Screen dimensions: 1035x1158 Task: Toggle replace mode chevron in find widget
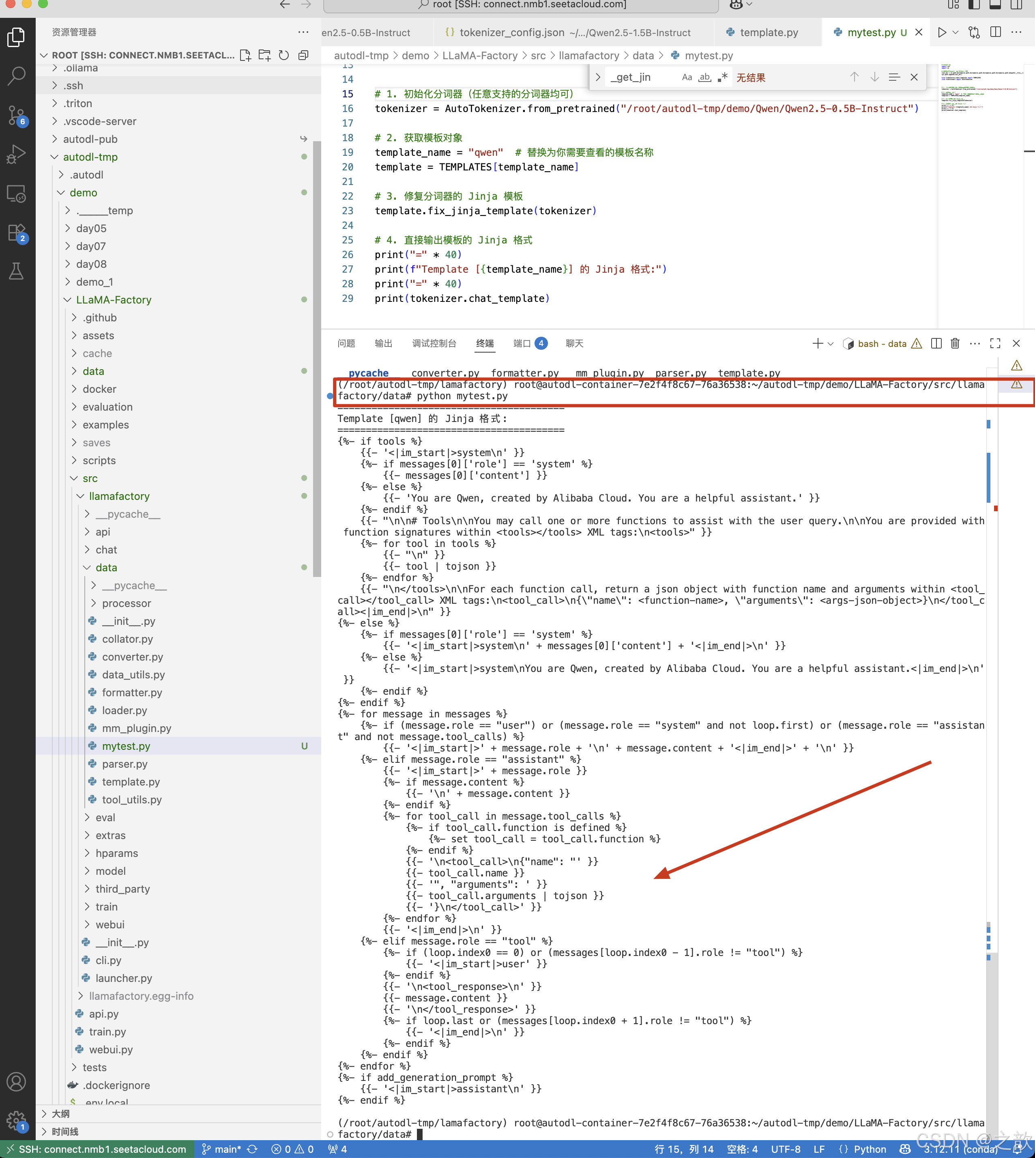[598, 77]
